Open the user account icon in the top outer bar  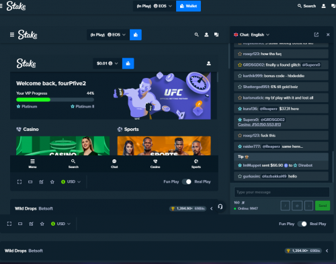pos(323,6)
